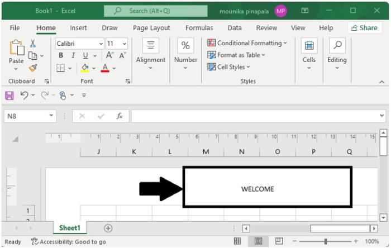
Task: Open borders dropdown arrow
Action: (x=70, y=68)
